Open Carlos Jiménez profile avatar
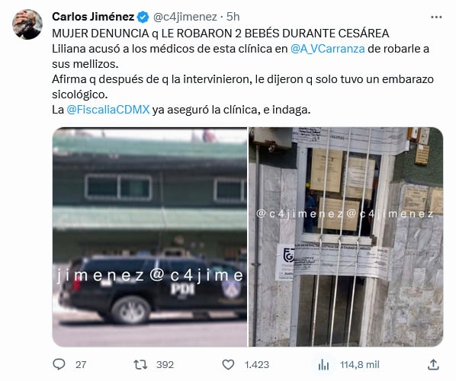This screenshot has width=456, height=381. click(x=27, y=24)
